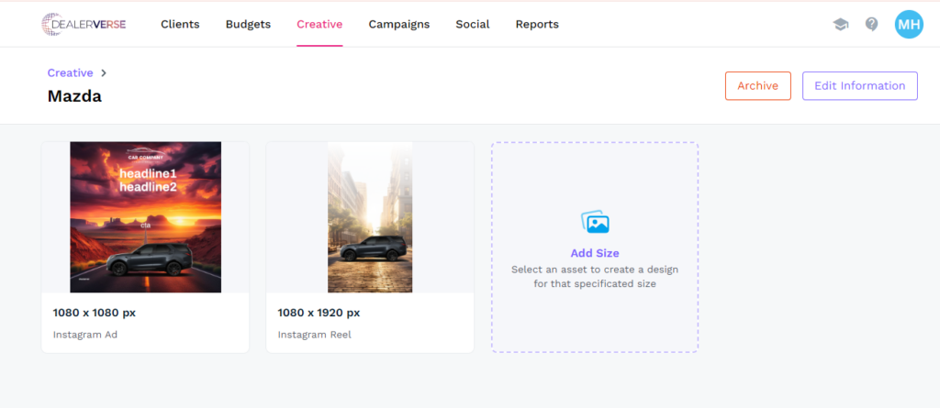This screenshot has height=408, width=940.
Task: Click the Add Size image icon
Action: click(x=595, y=222)
